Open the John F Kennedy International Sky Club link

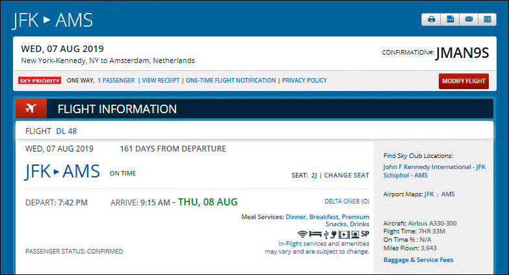pos(434,167)
